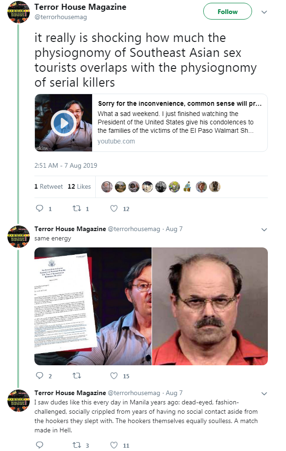Reply to the 'same energy' tweet
This screenshot has height=451, width=286.
point(40,376)
